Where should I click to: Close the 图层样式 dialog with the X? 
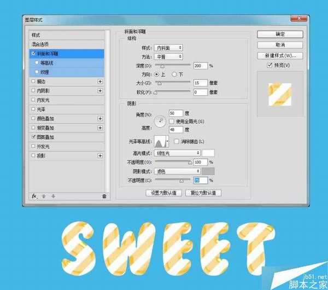click(x=298, y=19)
